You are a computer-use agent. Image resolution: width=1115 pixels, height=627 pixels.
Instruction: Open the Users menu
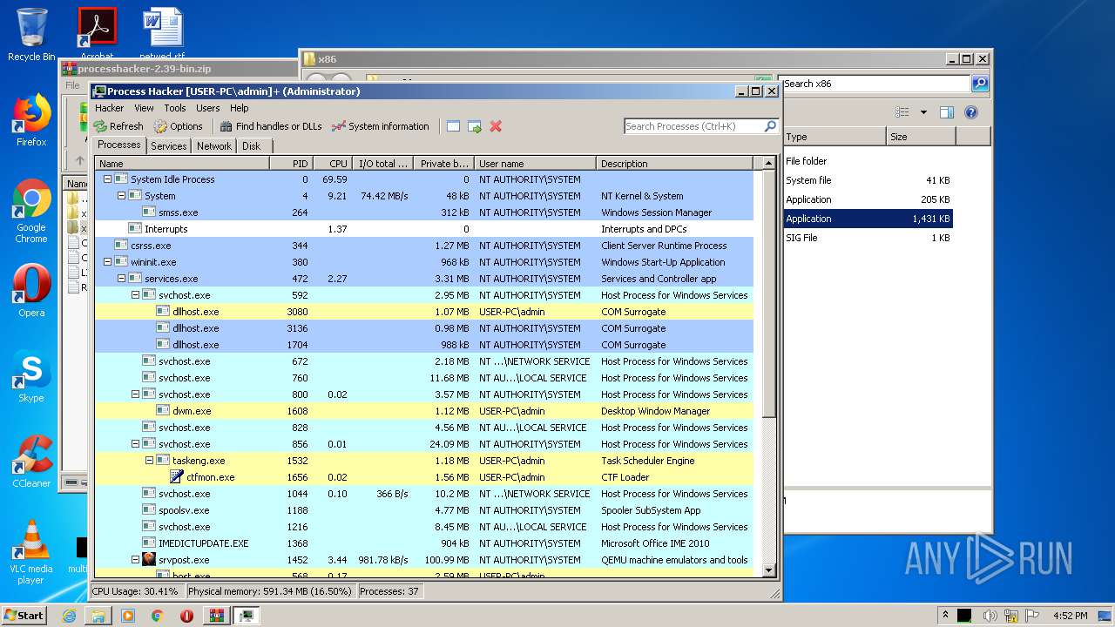207,108
